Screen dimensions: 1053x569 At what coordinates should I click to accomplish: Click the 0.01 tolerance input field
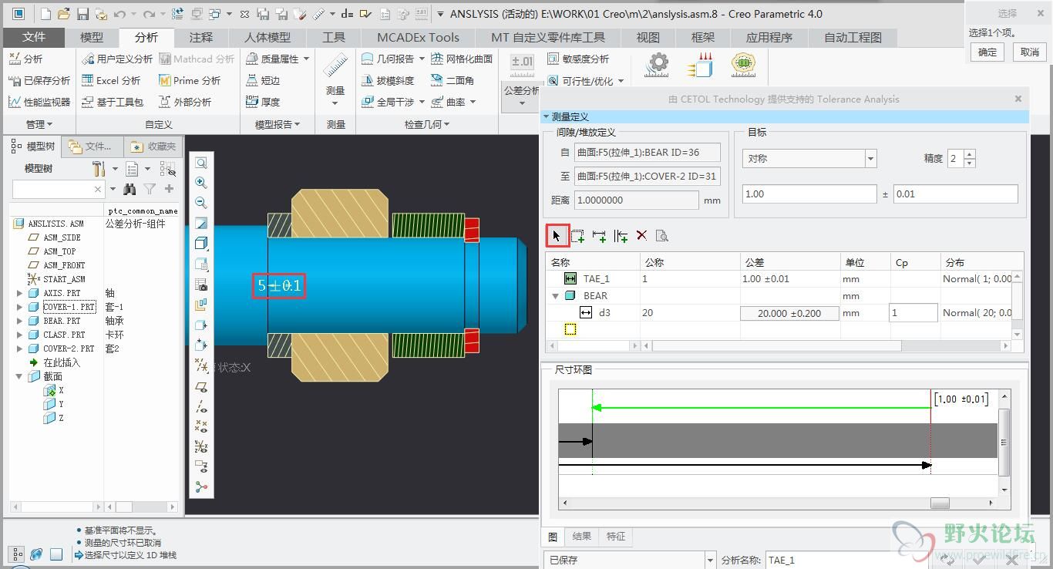click(956, 194)
